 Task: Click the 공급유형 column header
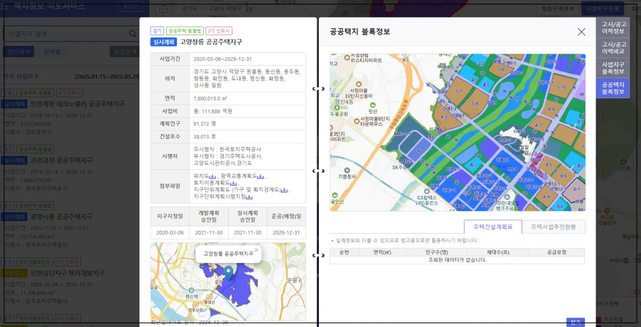[x=557, y=252]
